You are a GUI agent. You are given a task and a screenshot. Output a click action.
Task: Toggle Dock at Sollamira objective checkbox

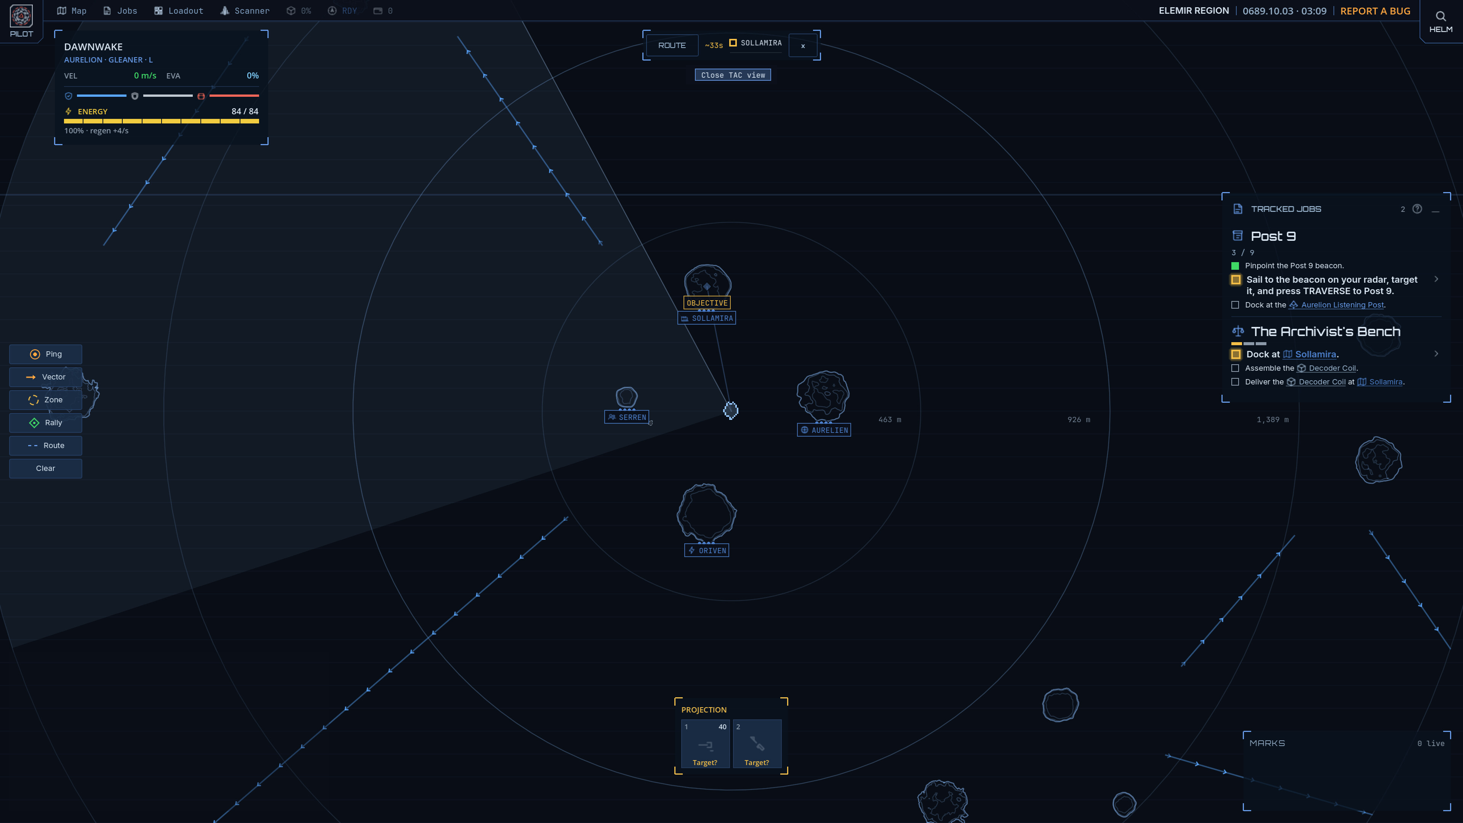pyautogui.click(x=1236, y=354)
